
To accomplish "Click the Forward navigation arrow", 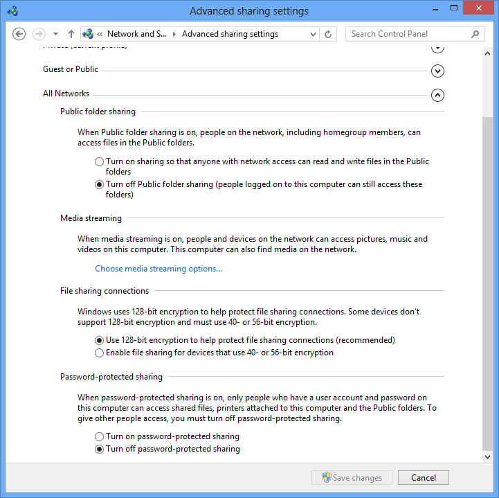I will (x=39, y=34).
